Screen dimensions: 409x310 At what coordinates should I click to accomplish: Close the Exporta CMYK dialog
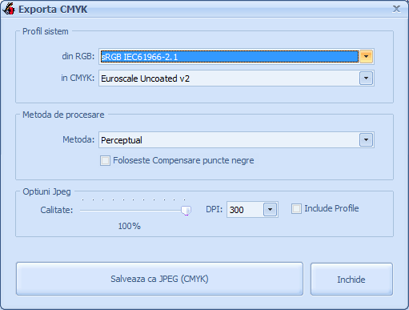[x=396, y=9]
